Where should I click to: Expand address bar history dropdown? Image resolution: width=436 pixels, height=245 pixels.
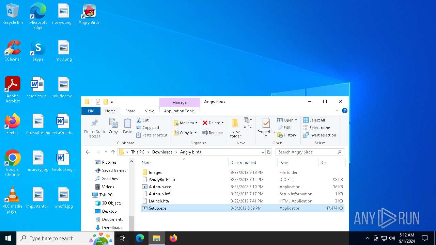tap(263, 152)
